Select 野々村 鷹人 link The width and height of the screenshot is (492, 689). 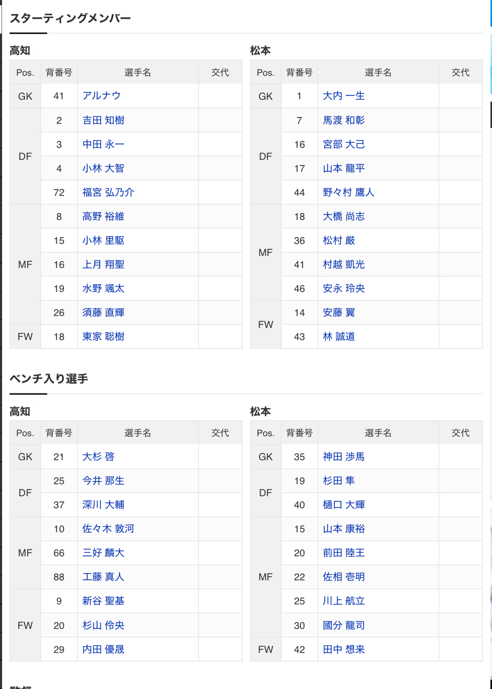[x=348, y=192]
